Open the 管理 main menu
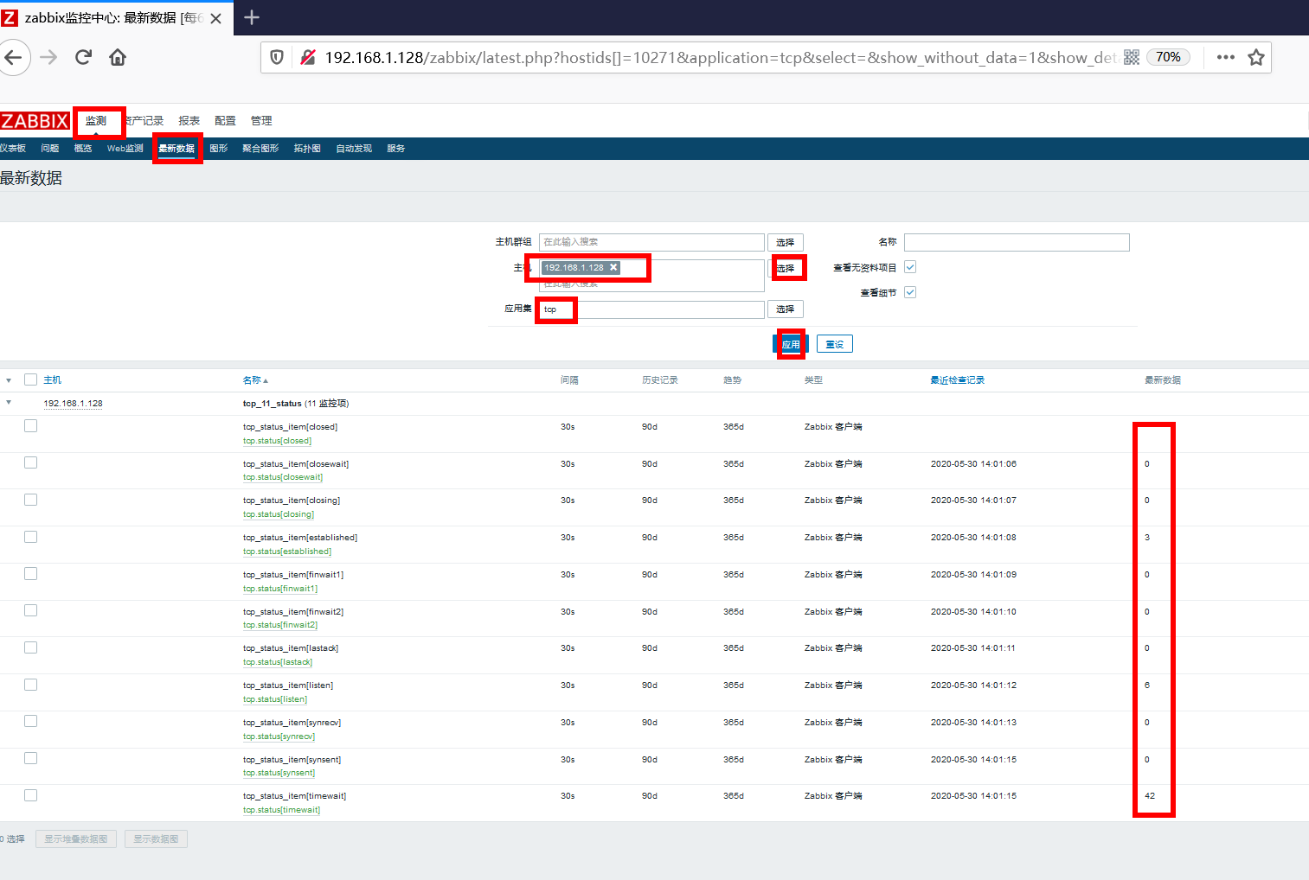 click(x=261, y=121)
